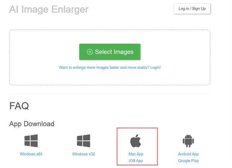Click the AI Image Enlarger title
Viewport: 232px width, 168px height.
coord(49,9)
